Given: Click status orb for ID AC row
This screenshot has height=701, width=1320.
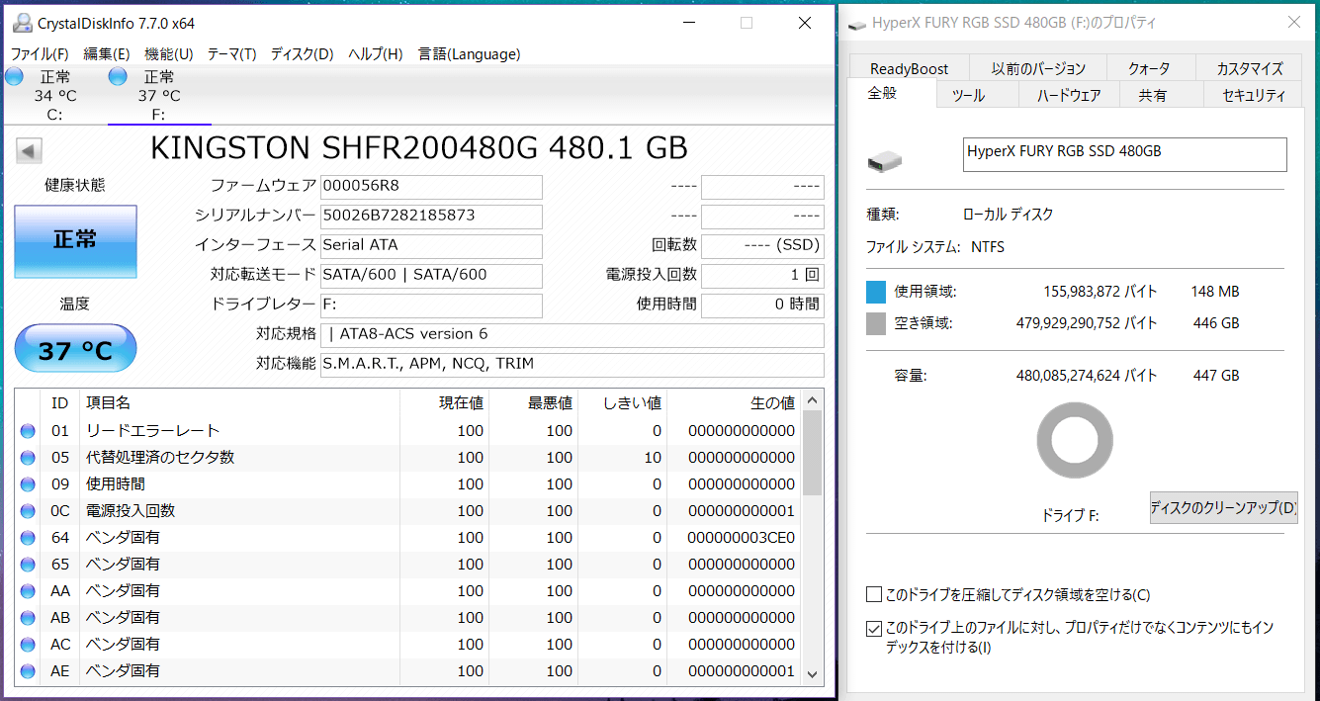Looking at the screenshot, I should click(x=28, y=645).
